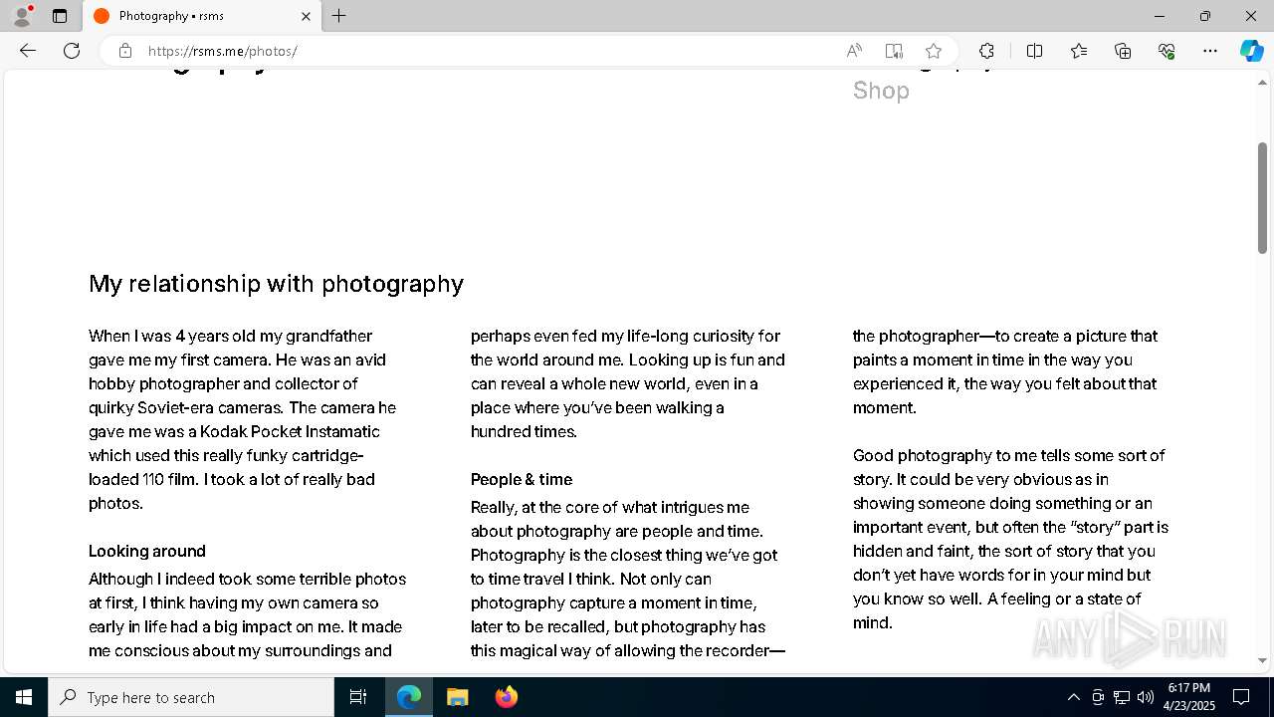This screenshot has height=717, width=1274.
Task: Show hidden system tray icons
Action: (x=1073, y=697)
